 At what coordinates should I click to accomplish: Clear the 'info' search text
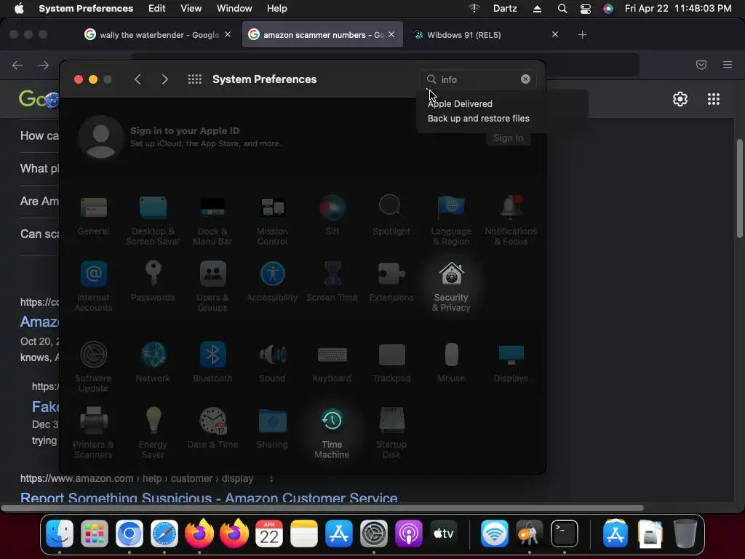click(x=525, y=79)
